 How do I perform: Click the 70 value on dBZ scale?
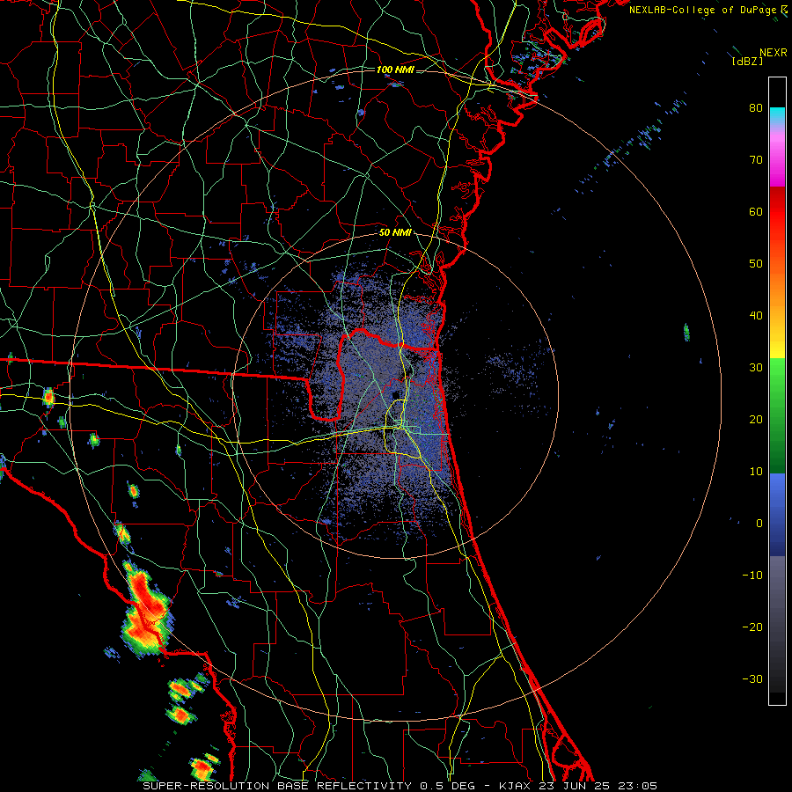point(756,159)
